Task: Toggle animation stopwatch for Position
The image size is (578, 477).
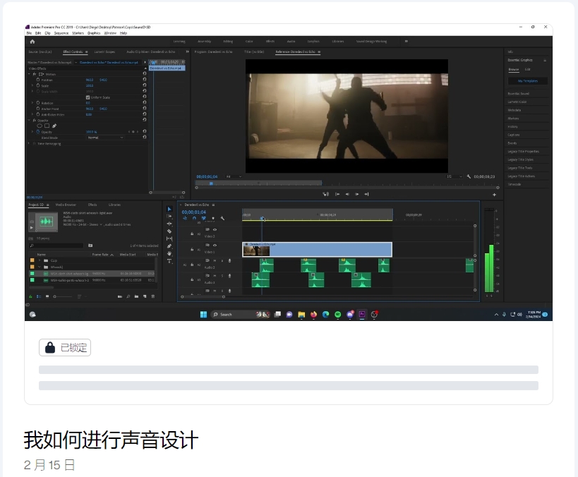Action: (x=38, y=80)
